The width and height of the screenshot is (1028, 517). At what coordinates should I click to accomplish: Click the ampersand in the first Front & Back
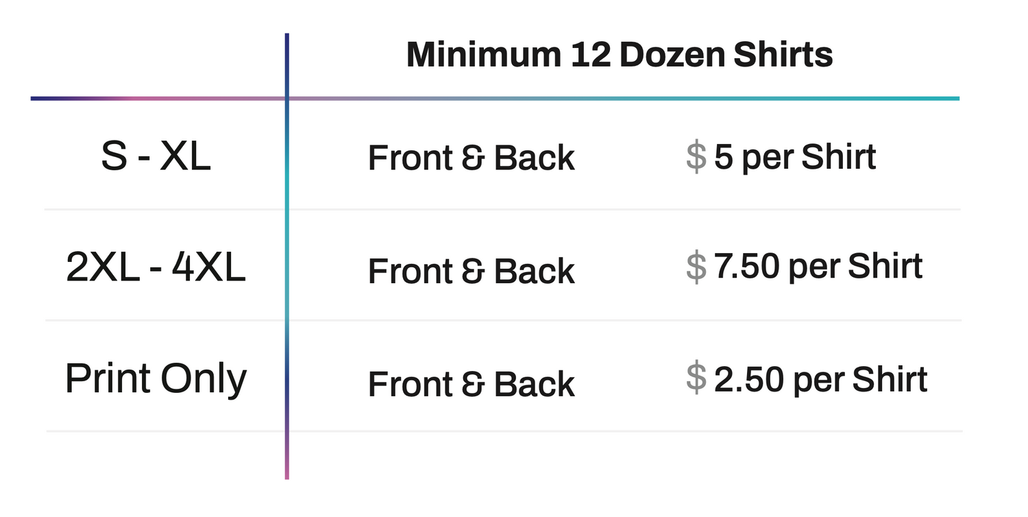click(472, 158)
